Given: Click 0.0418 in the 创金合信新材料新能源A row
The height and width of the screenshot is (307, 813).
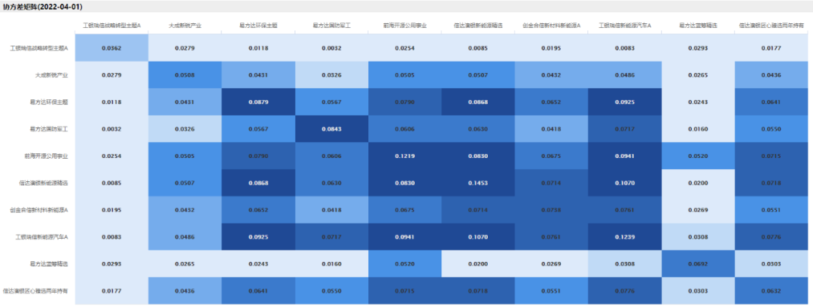Looking at the screenshot, I should pyautogui.click(x=331, y=209).
